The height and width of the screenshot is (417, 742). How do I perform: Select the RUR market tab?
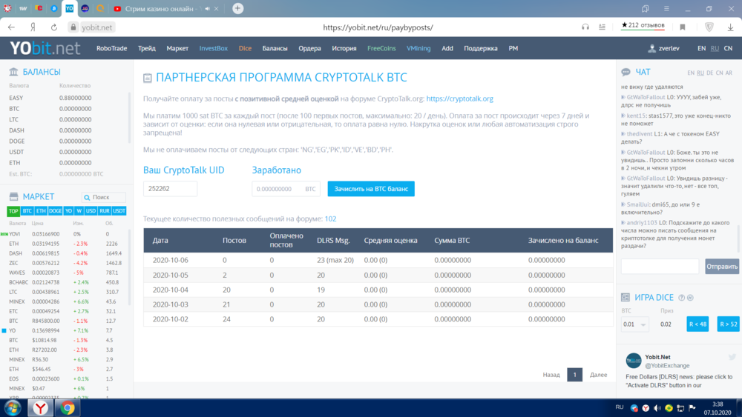104,210
